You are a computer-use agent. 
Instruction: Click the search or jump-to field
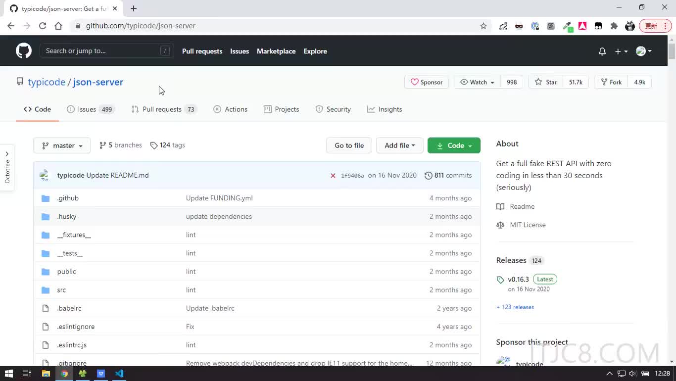click(x=106, y=50)
